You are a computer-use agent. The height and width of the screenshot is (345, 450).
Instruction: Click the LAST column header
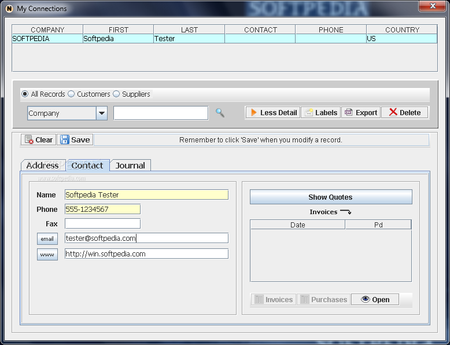click(x=189, y=30)
